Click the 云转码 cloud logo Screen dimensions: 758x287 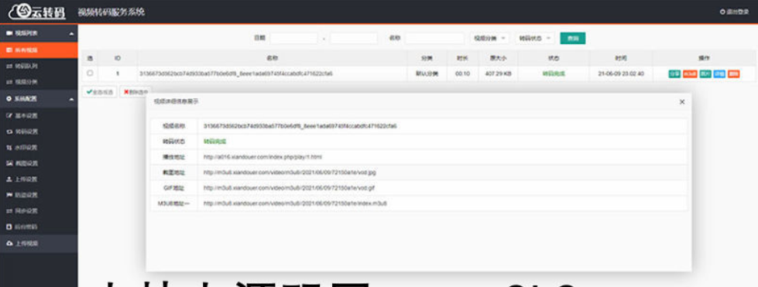36,12
